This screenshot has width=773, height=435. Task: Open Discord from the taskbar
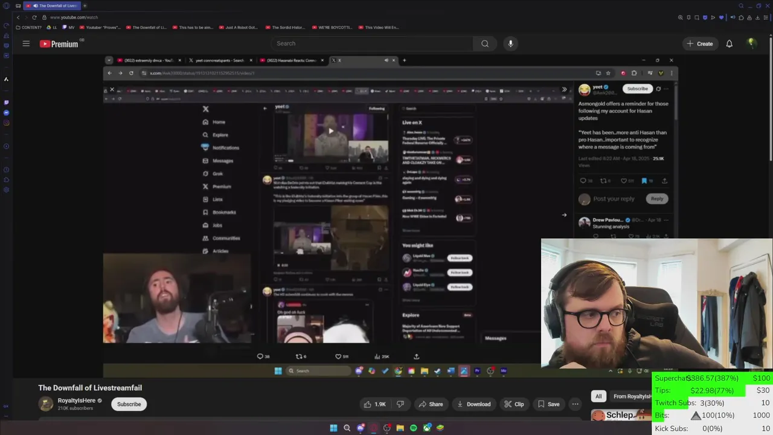pyautogui.click(x=361, y=428)
